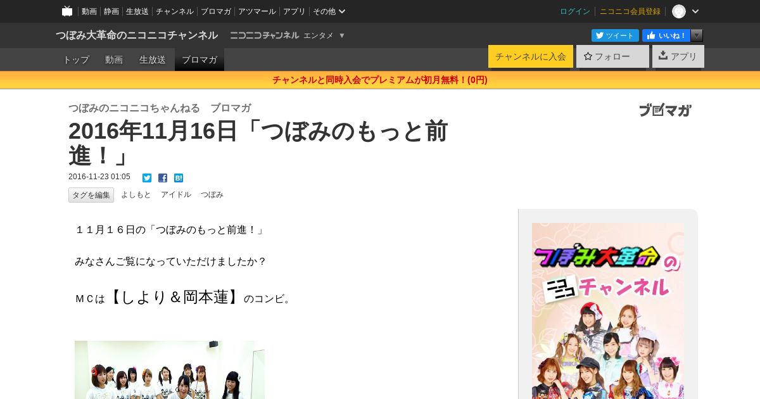Switch to the トップ tab
Screen dimensions: 760x399
point(76,60)
